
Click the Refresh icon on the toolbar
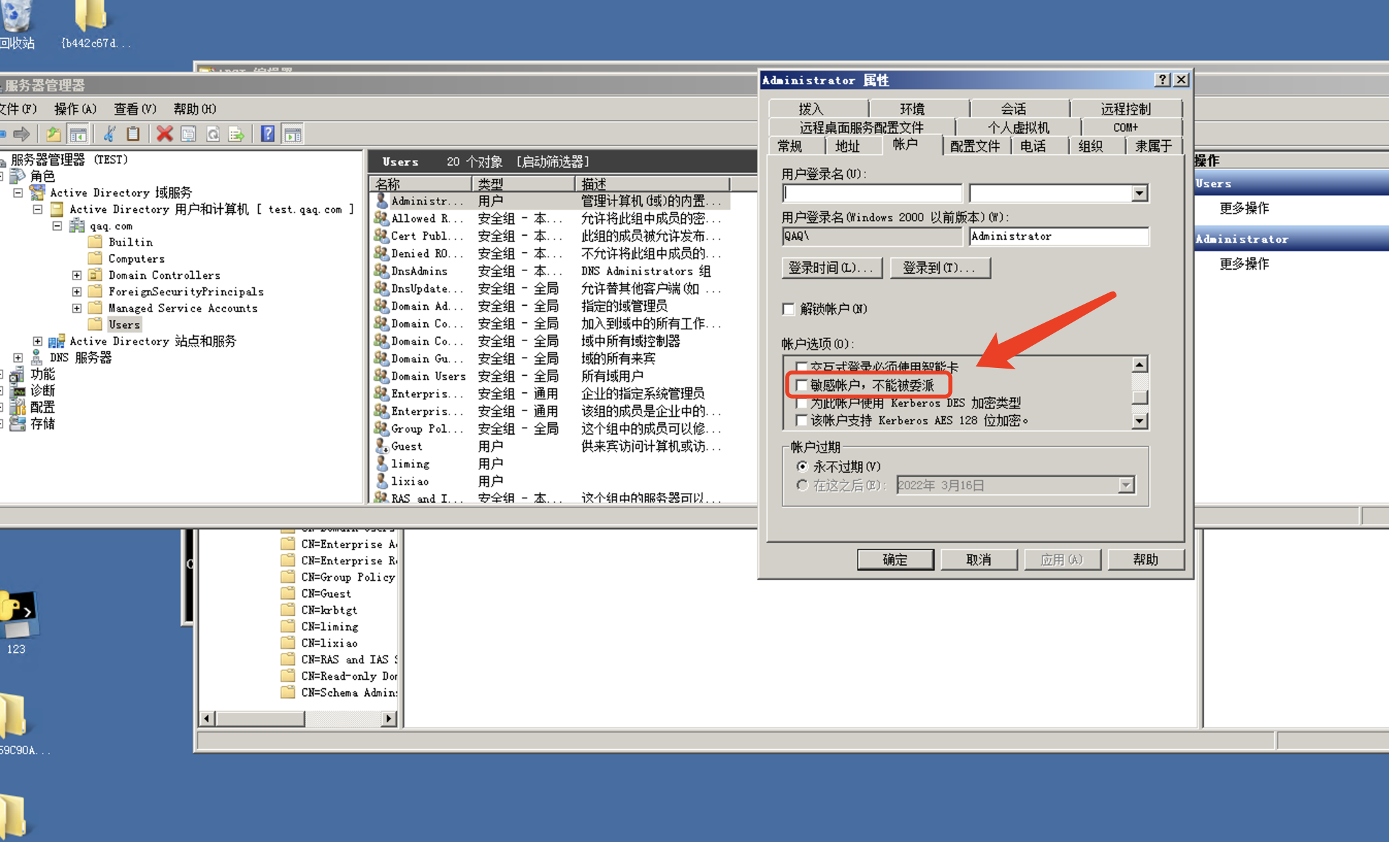click(x=213, y=134)
